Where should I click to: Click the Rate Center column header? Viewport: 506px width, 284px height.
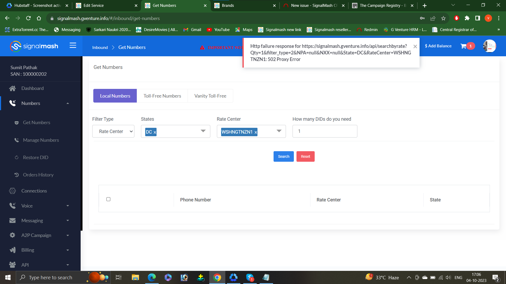pyautogui.click(x=329, y=200)
